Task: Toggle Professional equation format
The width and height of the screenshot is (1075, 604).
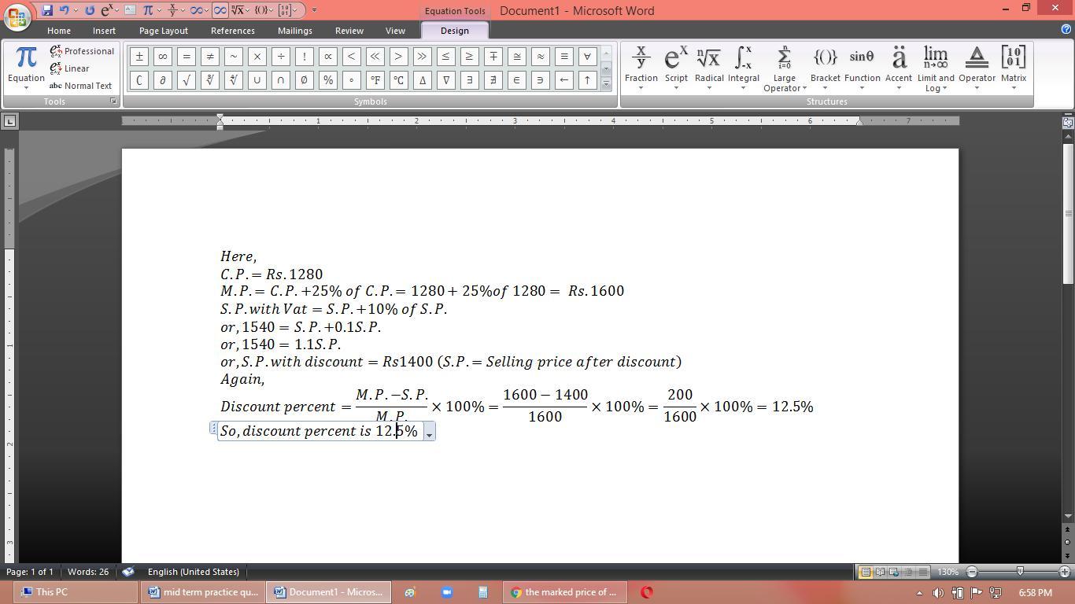Action: pos(82,51)
